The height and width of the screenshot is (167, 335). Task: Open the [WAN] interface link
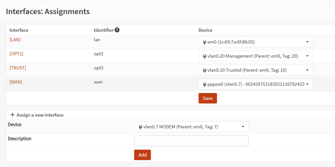[16, 82]
